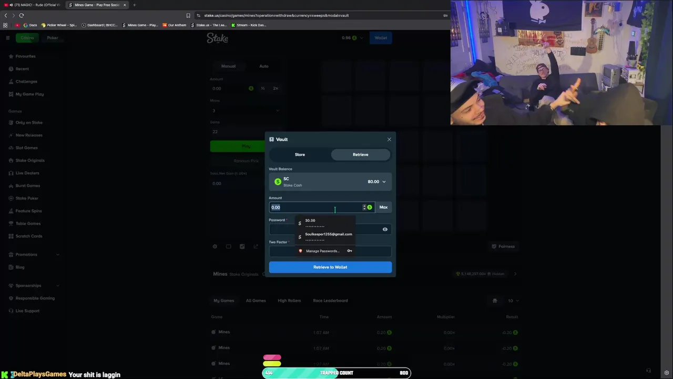This screenshot has height=379, width=673.
Task: Toggle password visibility eye icon
Action: click(x=385, y=230)
